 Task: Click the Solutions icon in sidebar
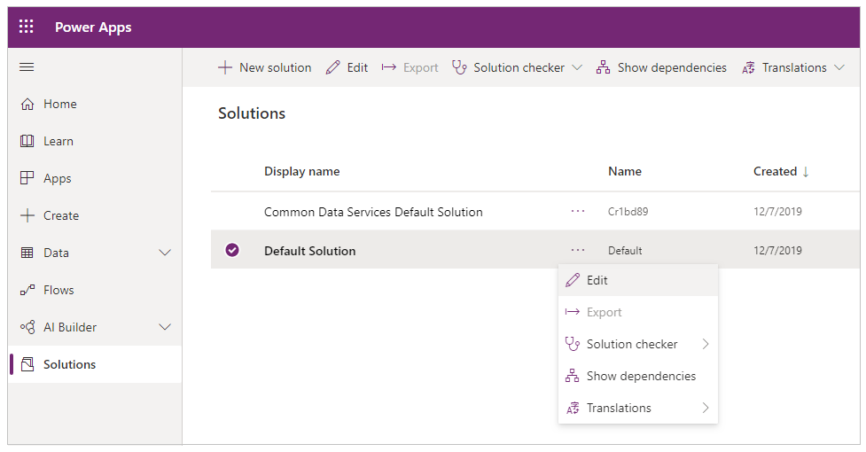point(27,364)
